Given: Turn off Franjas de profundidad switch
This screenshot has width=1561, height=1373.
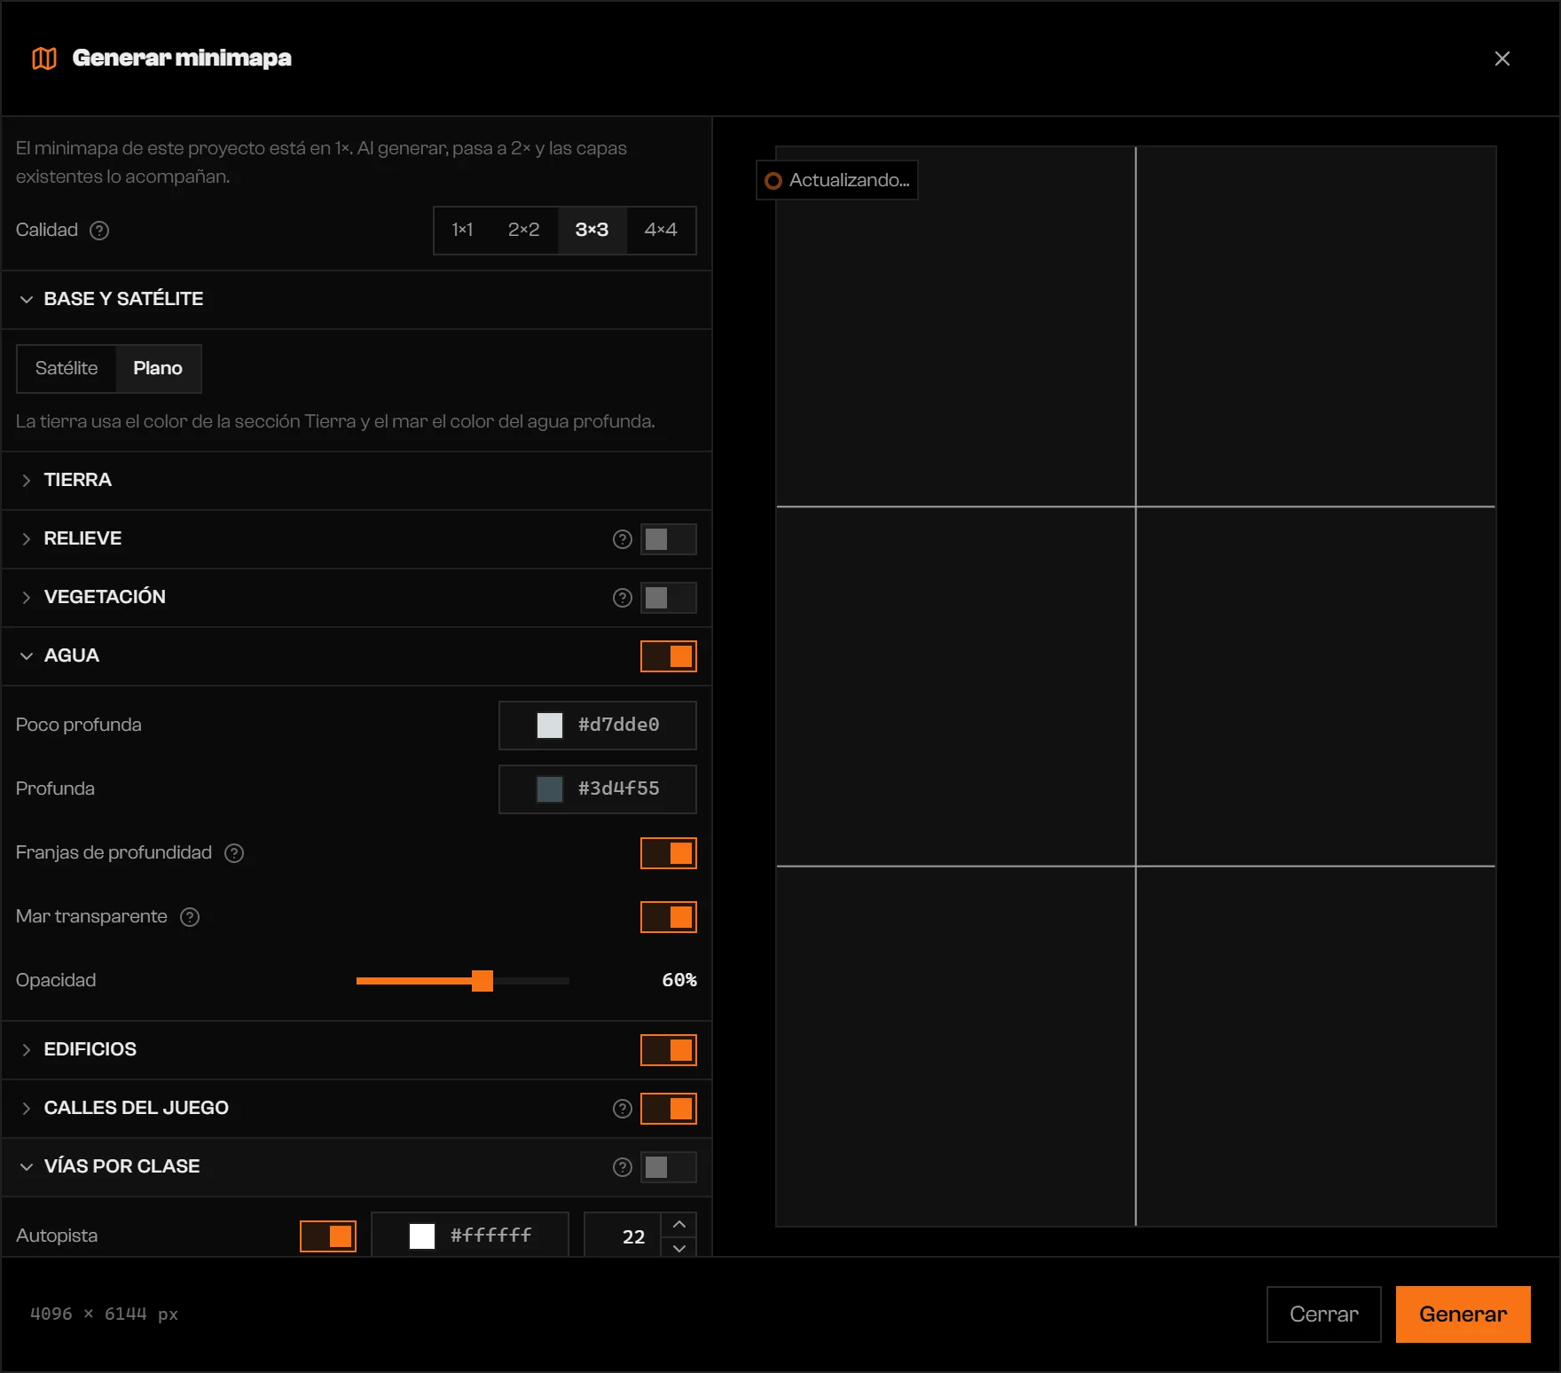Looking at the screenshot, I should point(669,853).
